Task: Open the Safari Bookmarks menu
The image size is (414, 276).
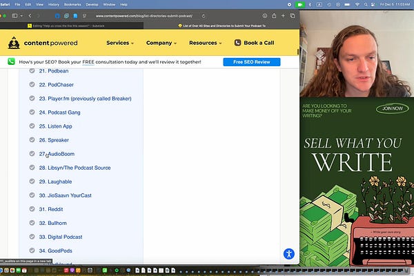Action: pos(72,5)
